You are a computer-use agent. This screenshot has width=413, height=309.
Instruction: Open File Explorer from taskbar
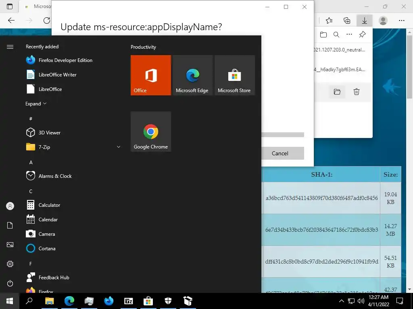[49, 301]
